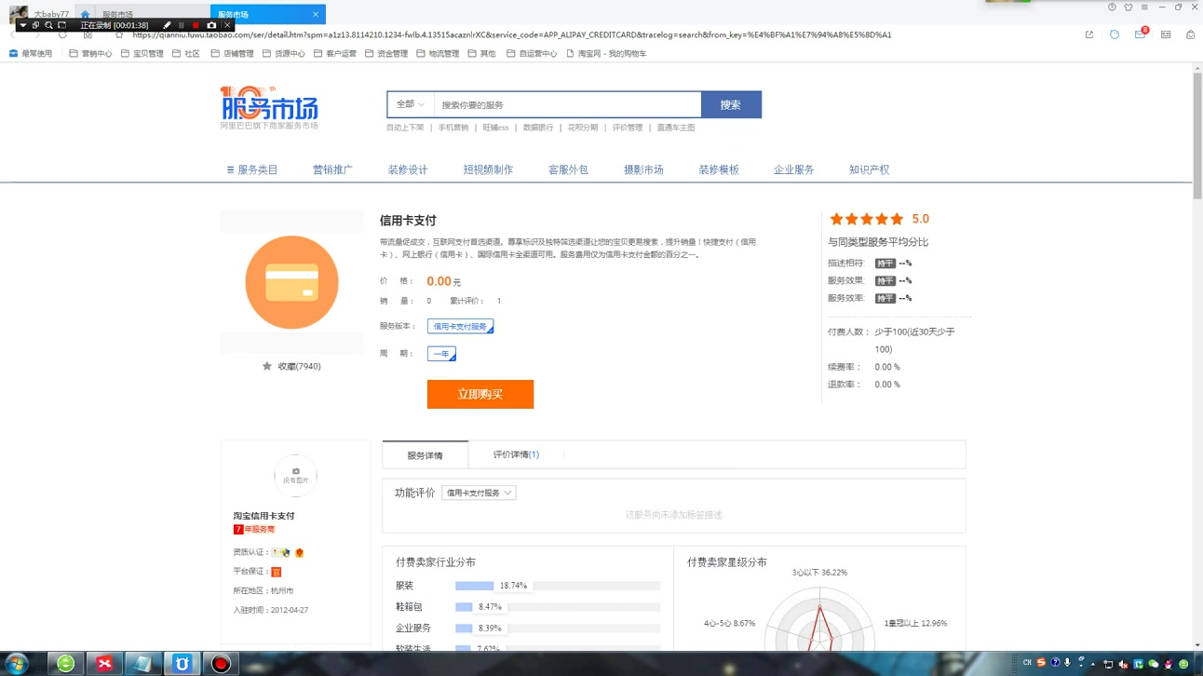Screen dimensions: 1203x676
Task: Expand the 服务类目 category menu
Action: pos(252,169)
